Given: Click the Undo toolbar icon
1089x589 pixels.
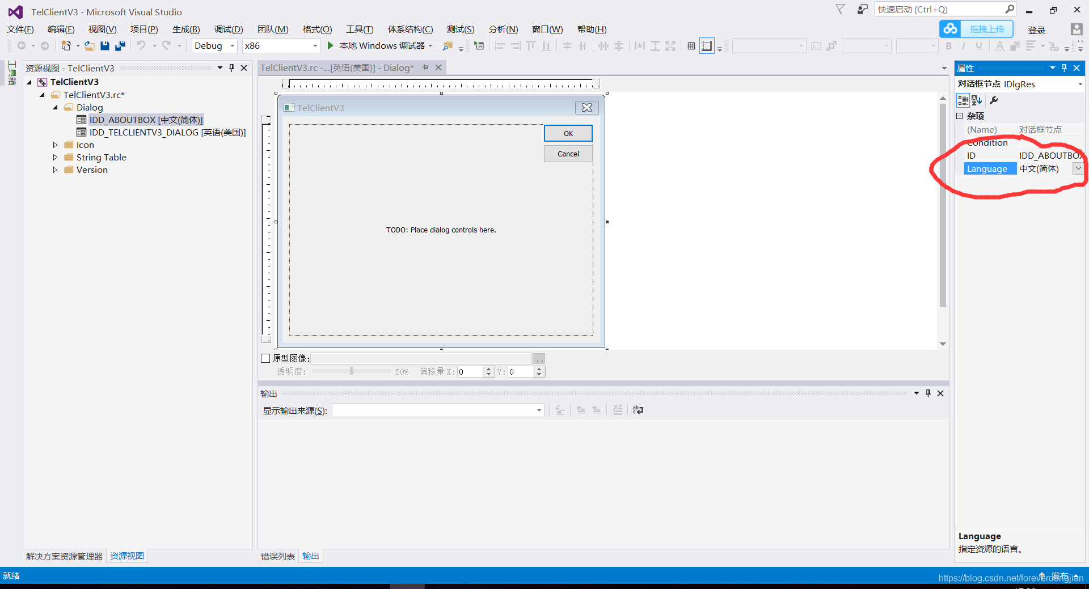Looking at the screenshot, I should click(x=141, y=45).
